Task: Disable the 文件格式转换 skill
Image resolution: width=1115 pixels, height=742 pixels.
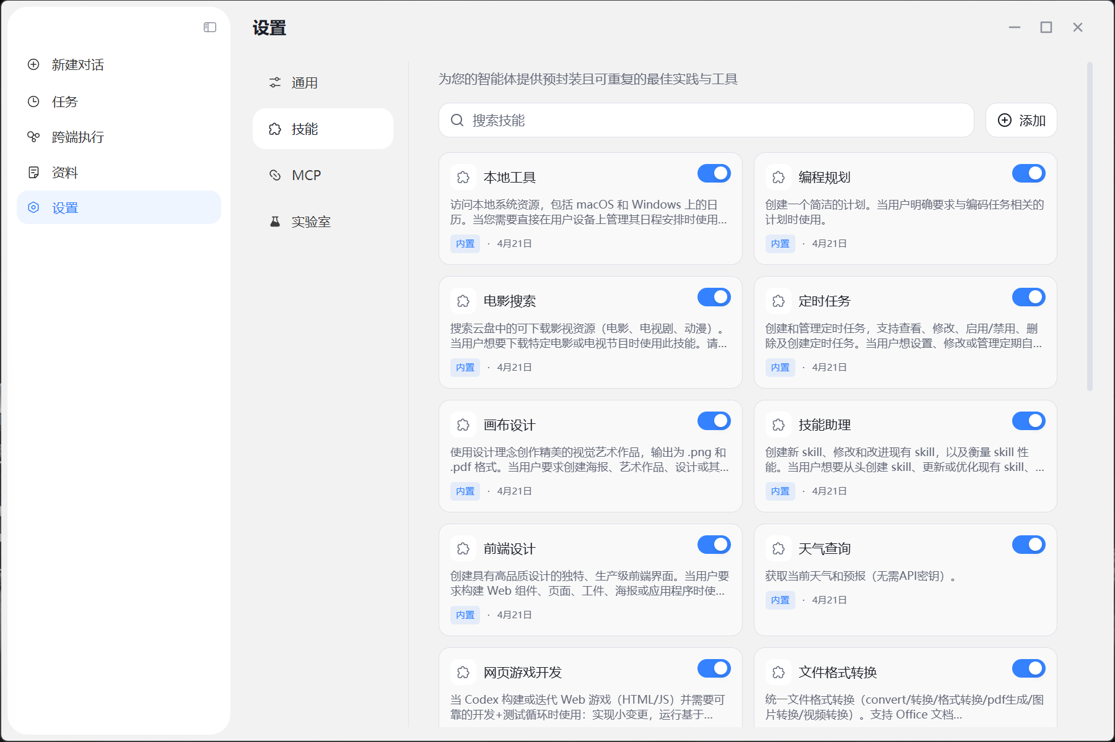Action: click(1029, 668)
